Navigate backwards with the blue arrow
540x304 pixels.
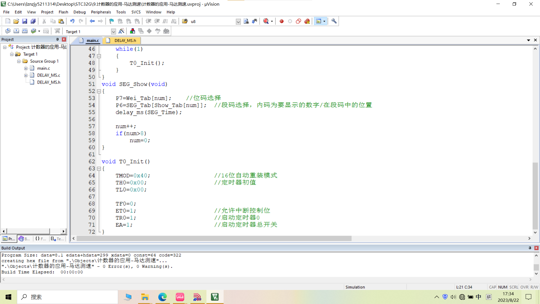point(92,21)
